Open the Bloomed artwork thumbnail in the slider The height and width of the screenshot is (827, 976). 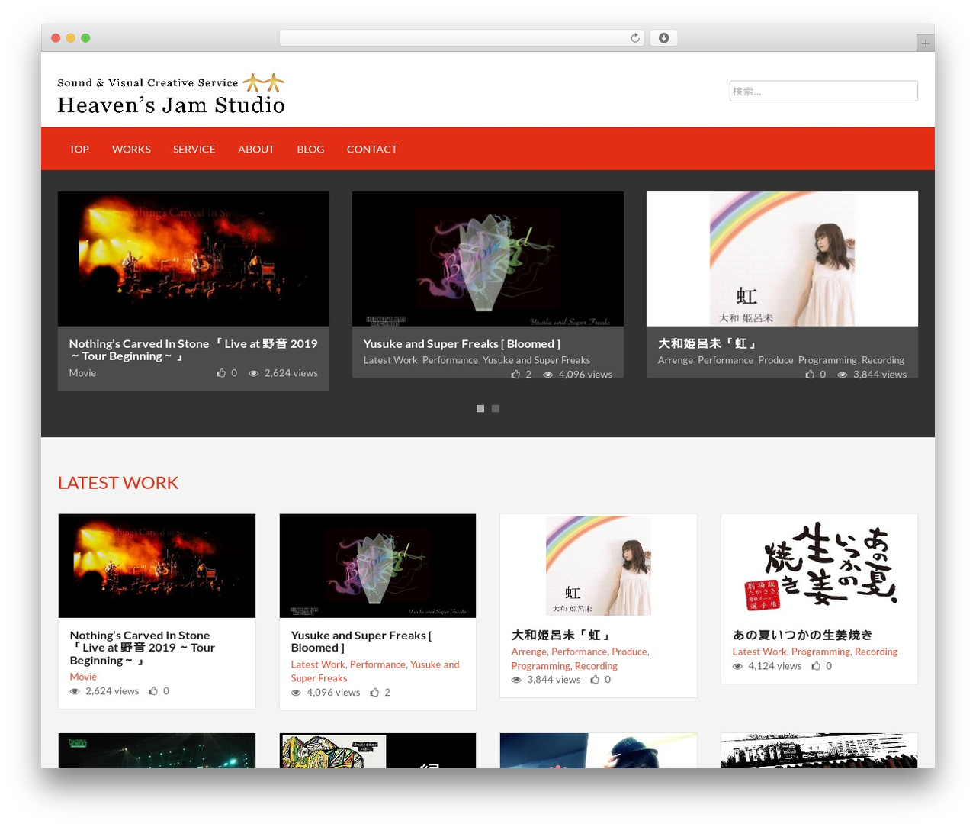488,259
